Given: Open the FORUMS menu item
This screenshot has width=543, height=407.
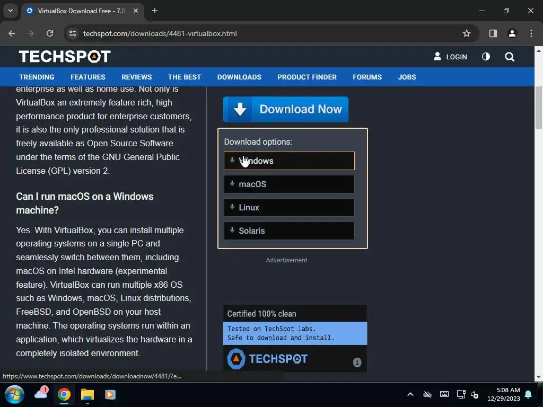Looking at the screenshot, I should click(367, 77).
